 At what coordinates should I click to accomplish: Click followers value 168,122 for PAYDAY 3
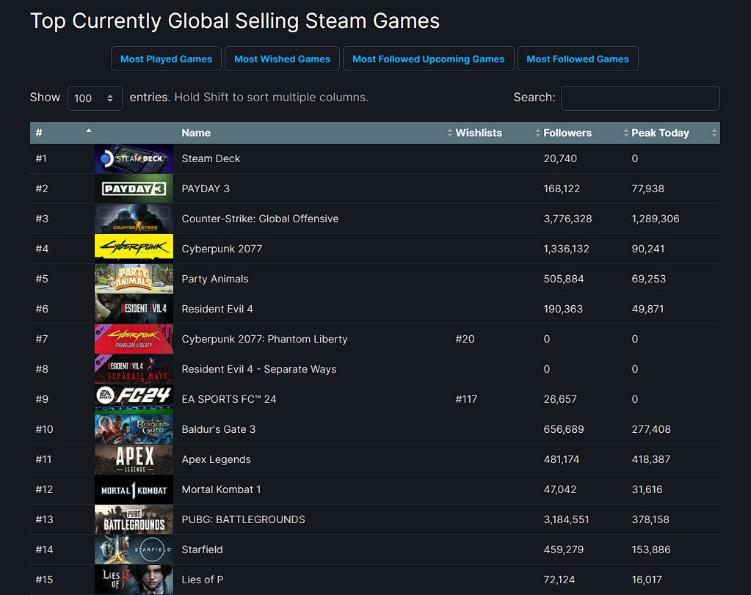(x=562, y=189)
